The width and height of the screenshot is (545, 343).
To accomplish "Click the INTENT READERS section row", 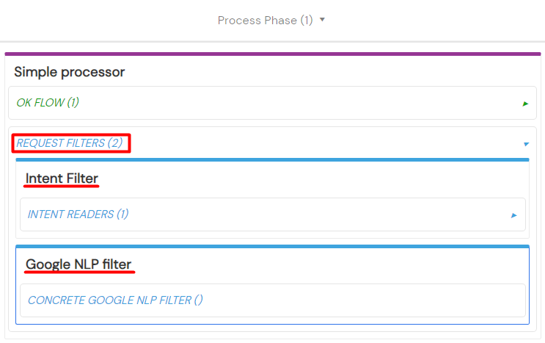I will click(273, 214).
